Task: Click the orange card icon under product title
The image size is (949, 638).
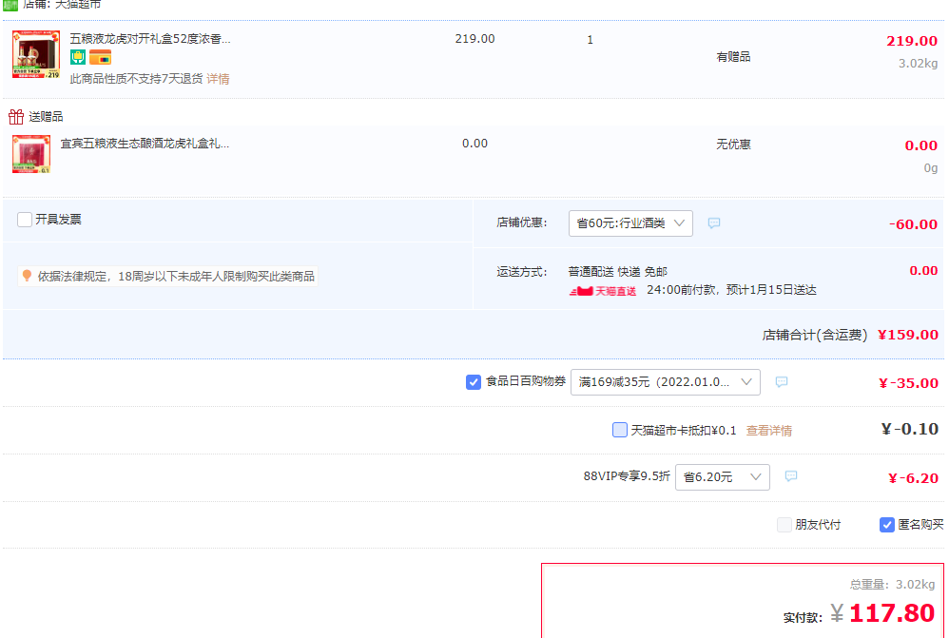Action: (100, 57)
